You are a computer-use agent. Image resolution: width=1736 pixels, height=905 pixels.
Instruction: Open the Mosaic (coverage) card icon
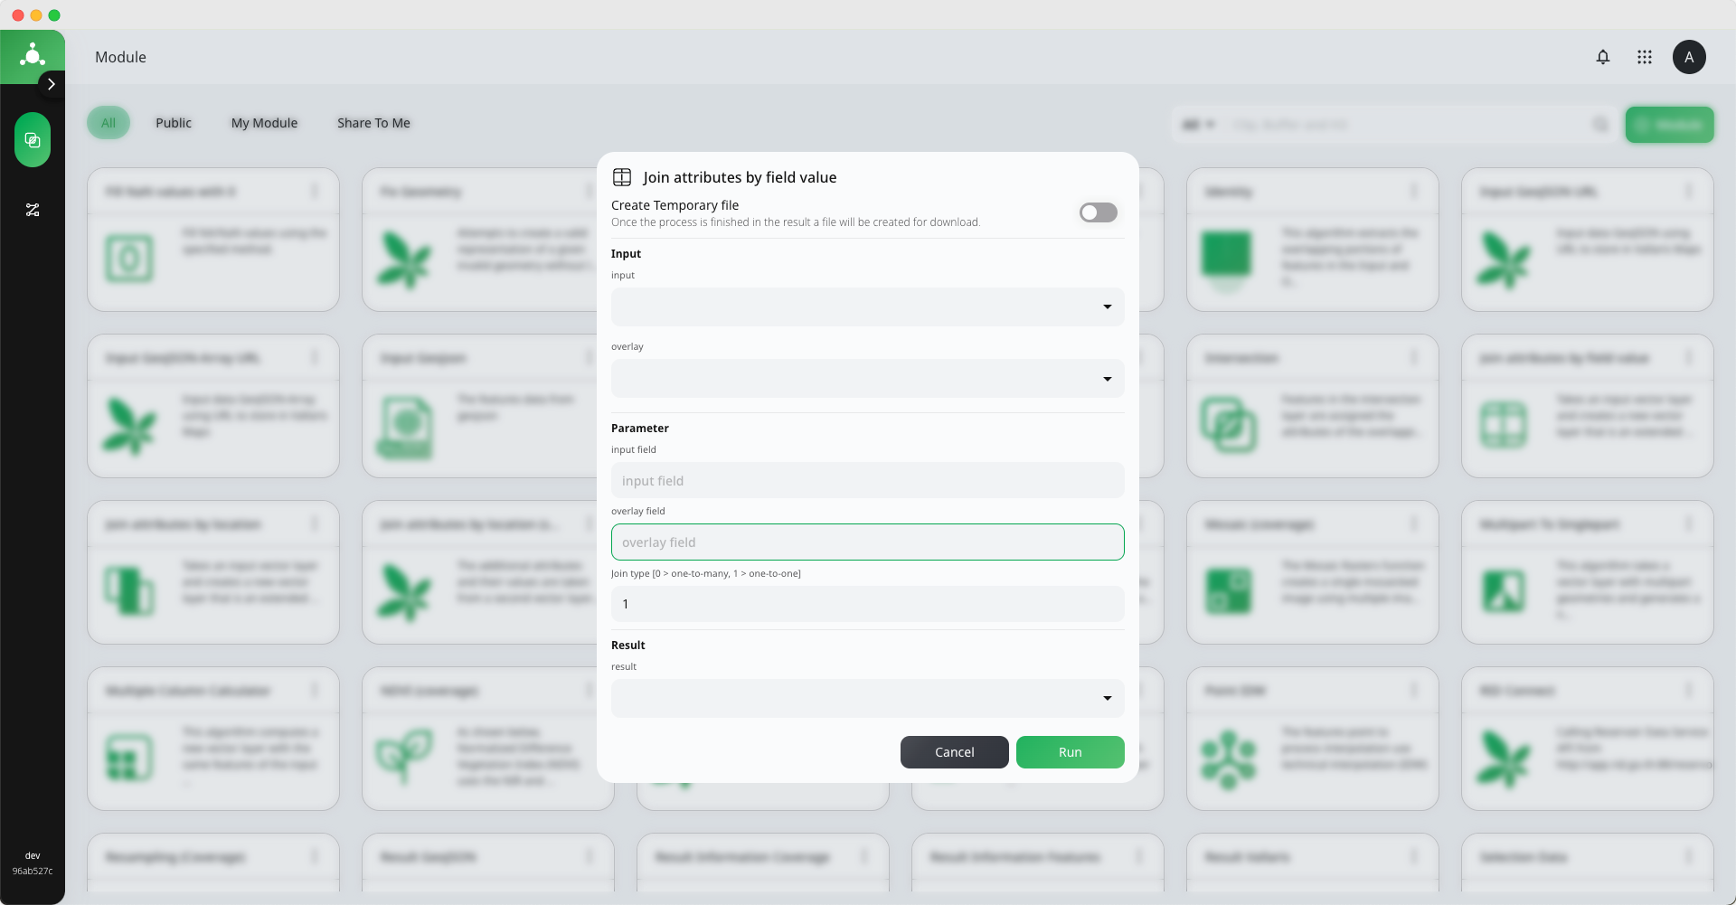coord(1228,591)
